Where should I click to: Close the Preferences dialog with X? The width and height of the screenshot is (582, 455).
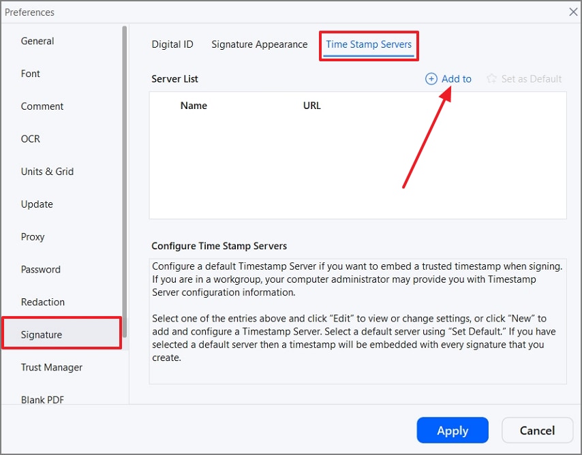click(x=573, y=12)
